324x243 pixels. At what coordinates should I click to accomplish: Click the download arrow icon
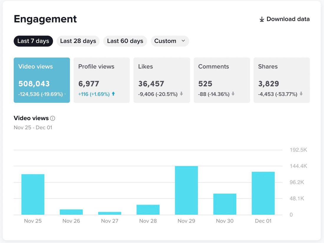click(x=262, y=19)
